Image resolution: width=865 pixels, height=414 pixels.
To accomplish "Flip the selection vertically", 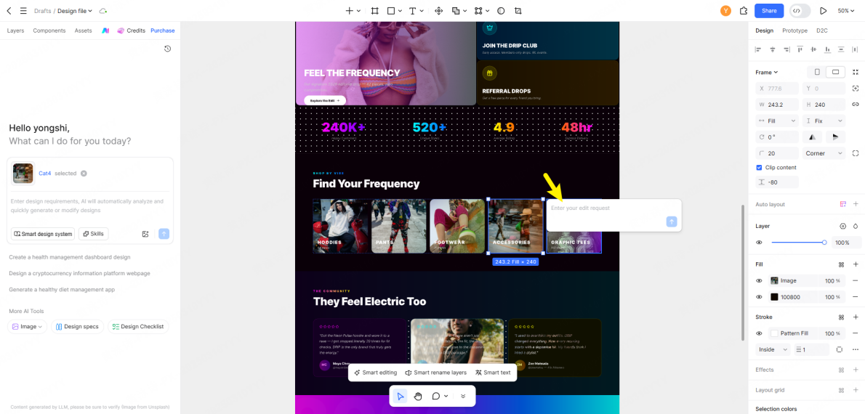I will click(x=836, y=137).
